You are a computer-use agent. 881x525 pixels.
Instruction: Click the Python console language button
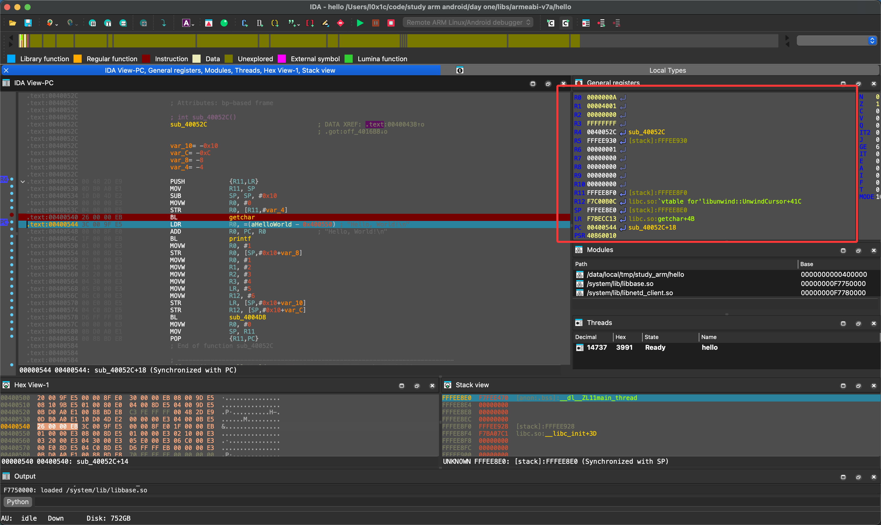point(18,502)
